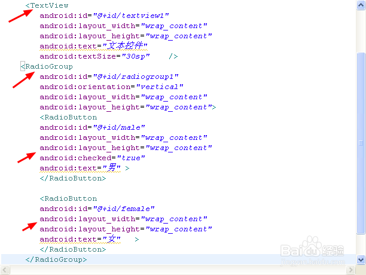366x275 pixels.
Task: Click the textview1 id attribute line
Action: tap(104, 16)
